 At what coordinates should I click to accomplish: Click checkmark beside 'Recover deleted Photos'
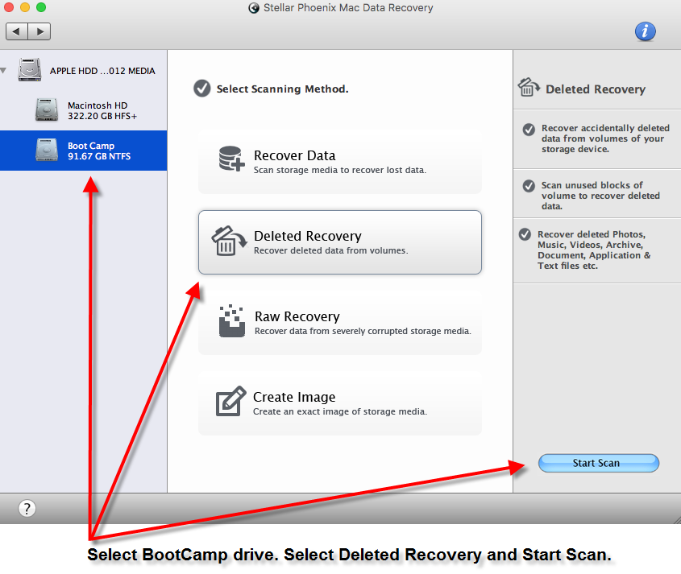click(525, 235)
